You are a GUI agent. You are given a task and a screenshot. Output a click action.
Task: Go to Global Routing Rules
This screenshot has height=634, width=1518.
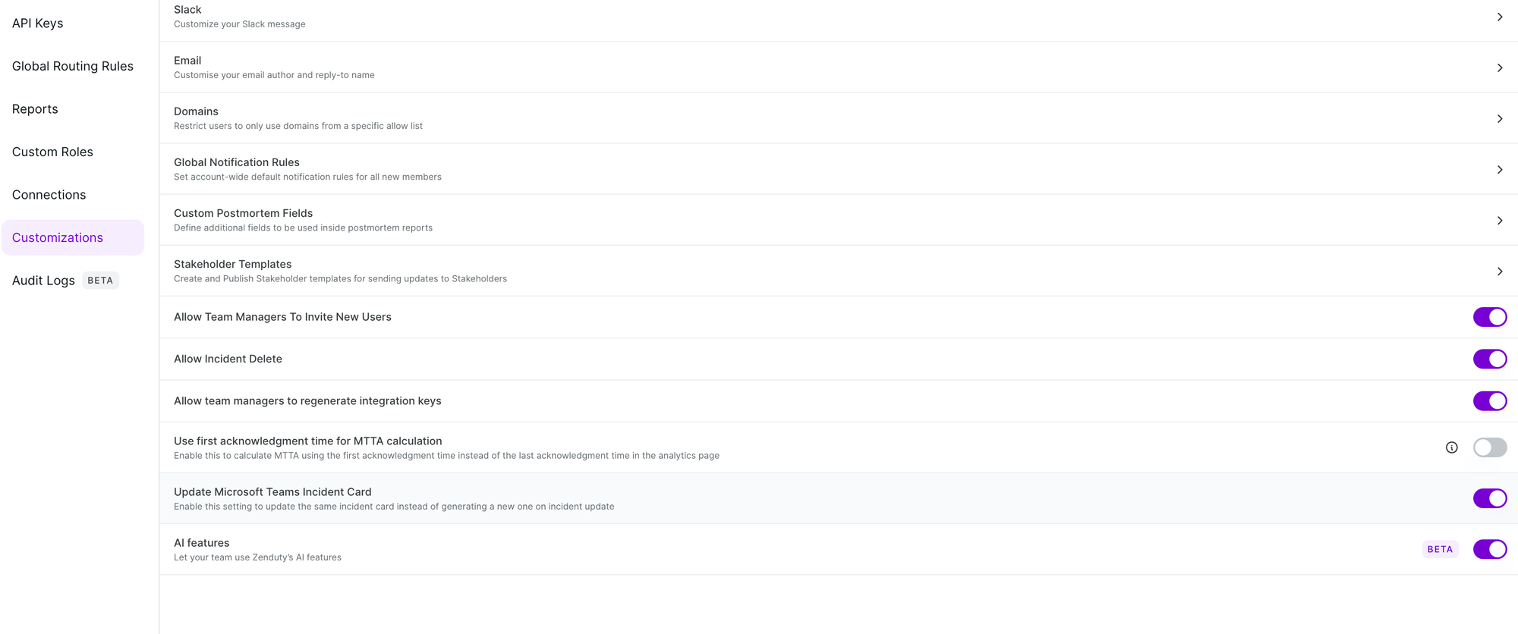pyautogui.click(x=73, y=66)
